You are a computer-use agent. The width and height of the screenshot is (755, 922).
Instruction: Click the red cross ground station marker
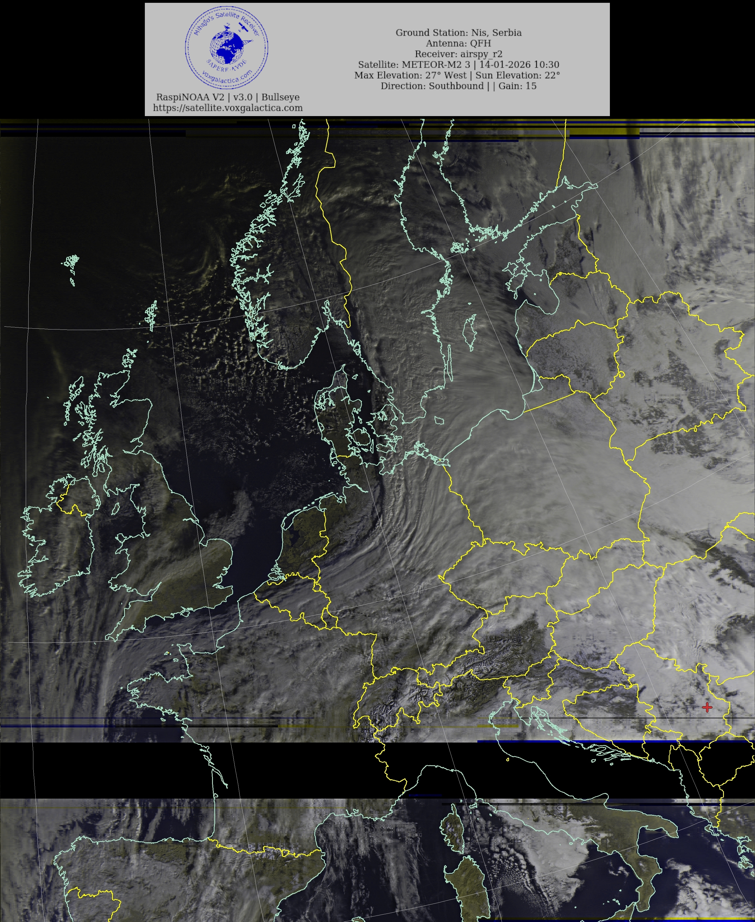[707, 707]
